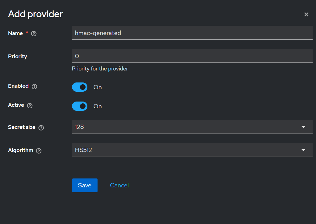Click the On label next to Active
Screen dimensions: 316x224
coord(98,106)
